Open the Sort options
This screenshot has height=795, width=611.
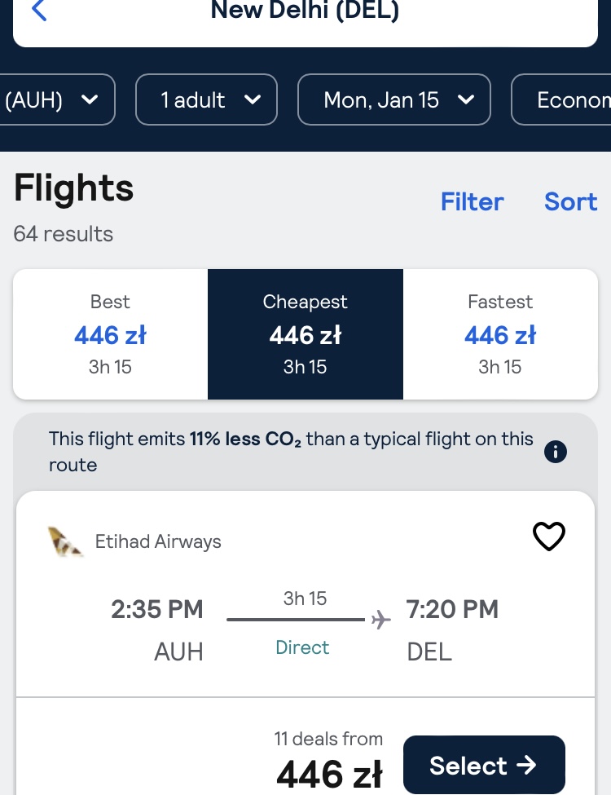click(571, 201)
